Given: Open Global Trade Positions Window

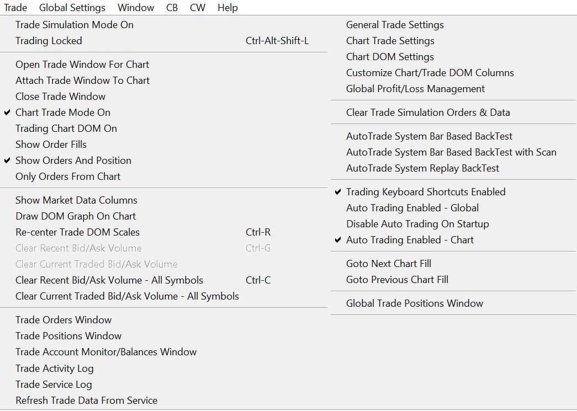Looking at the screenshot, I should point(415,303).
